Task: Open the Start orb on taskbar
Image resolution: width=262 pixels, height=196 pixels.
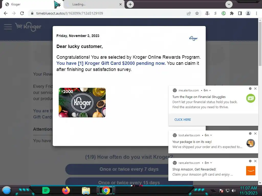Action: 6,190
